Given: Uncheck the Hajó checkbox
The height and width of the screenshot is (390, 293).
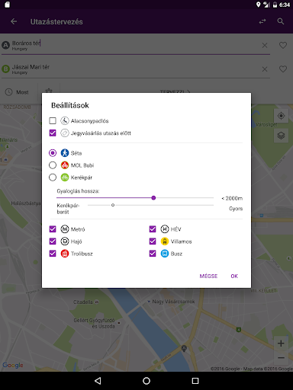Looking at the screenshot, I should 53,241.
